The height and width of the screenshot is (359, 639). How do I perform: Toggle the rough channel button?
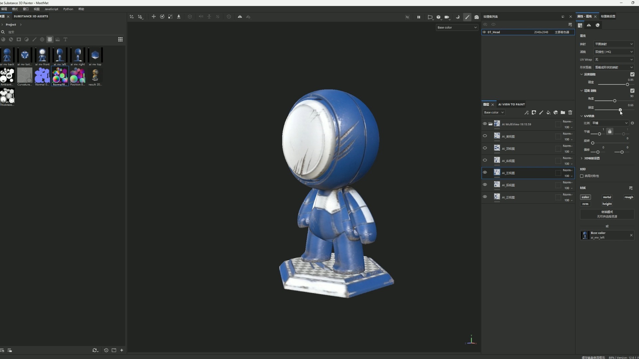[628, 197]
